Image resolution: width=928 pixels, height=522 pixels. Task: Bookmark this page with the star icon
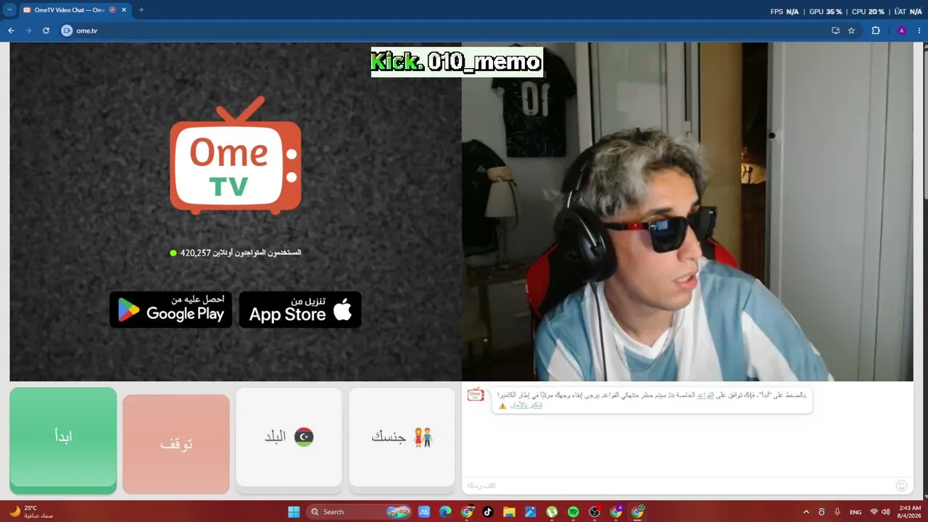point(852,30)
